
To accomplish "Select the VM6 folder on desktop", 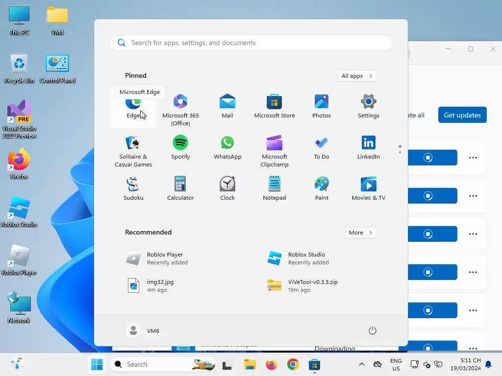I will coord(57,21).
